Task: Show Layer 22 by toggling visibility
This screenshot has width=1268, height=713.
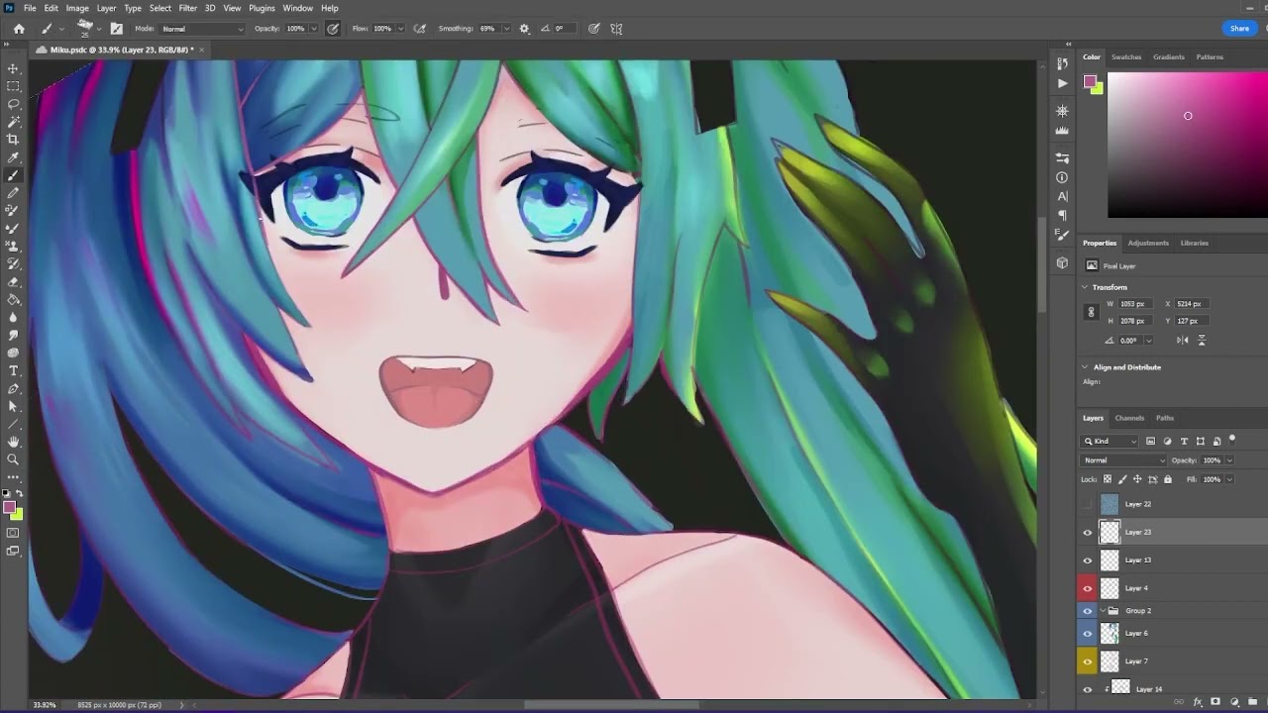Action: click(1088, 504)
